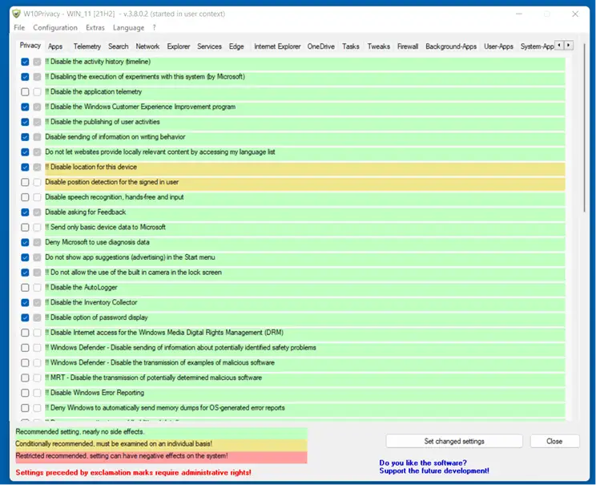Uncheck 'Disable the Inventory Collector' blue checkbox
The width and height of the screenshot is (596, 485).
[25, 302]
